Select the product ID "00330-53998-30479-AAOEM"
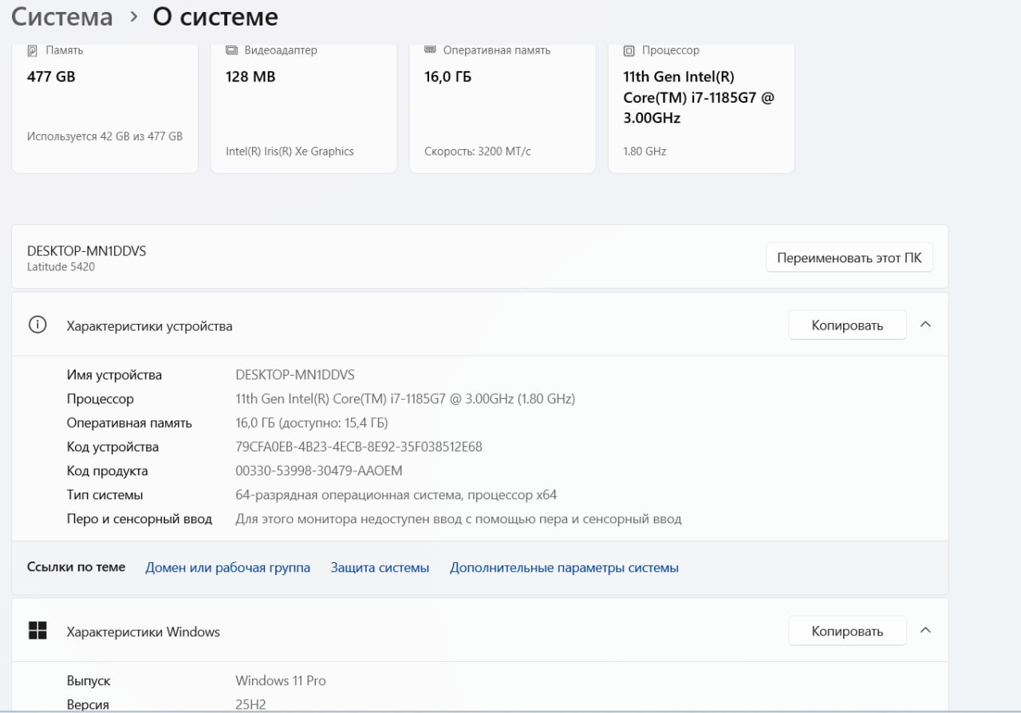The image size is (1021, 713). point(319,471)
